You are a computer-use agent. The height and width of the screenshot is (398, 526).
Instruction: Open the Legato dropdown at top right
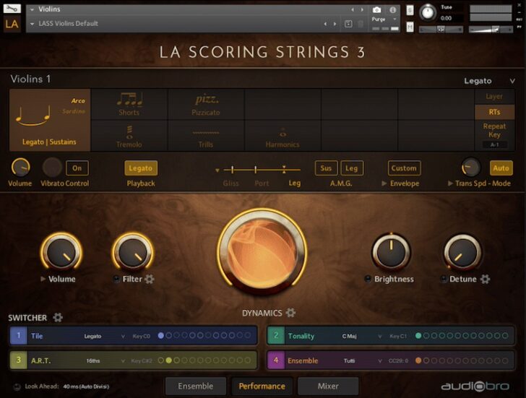tap(489, 81)
